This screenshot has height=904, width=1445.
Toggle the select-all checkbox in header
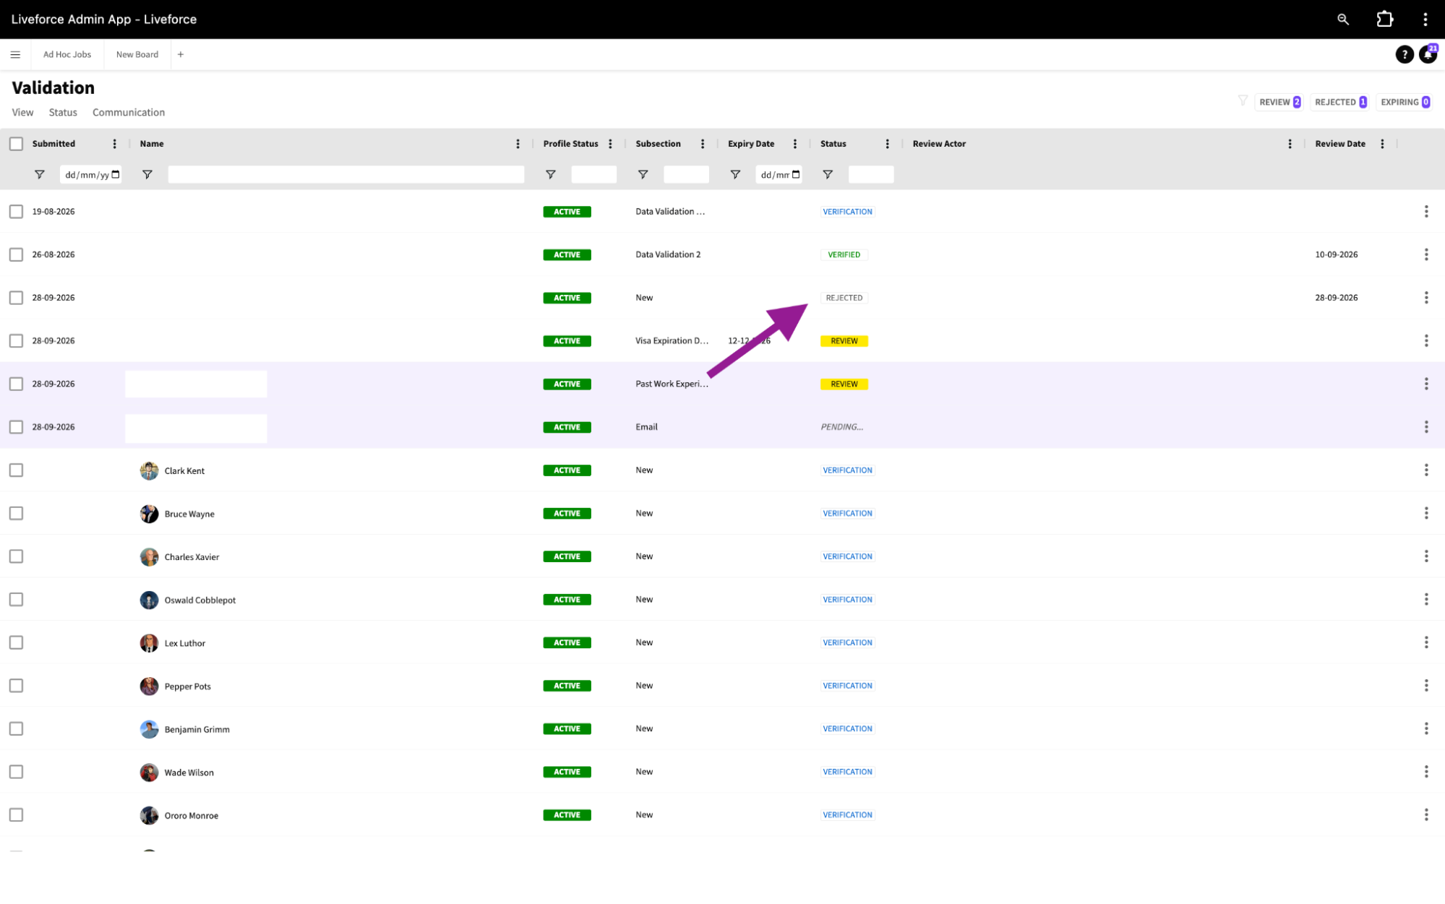[16, 144]
